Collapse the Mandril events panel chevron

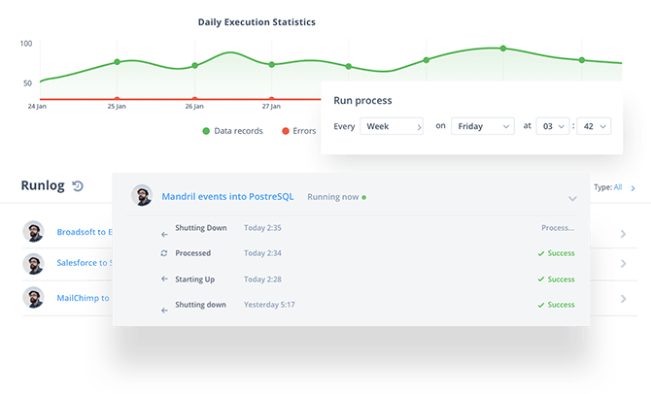point(572,199)
